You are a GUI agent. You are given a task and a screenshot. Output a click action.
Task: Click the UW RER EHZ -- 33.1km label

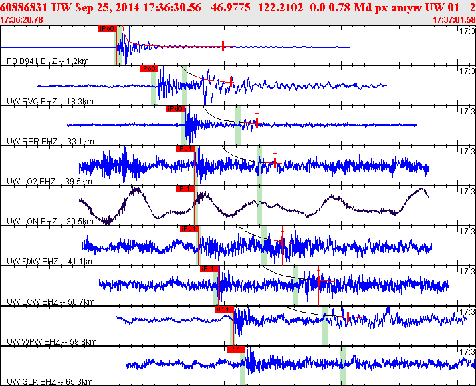(50, 142)
